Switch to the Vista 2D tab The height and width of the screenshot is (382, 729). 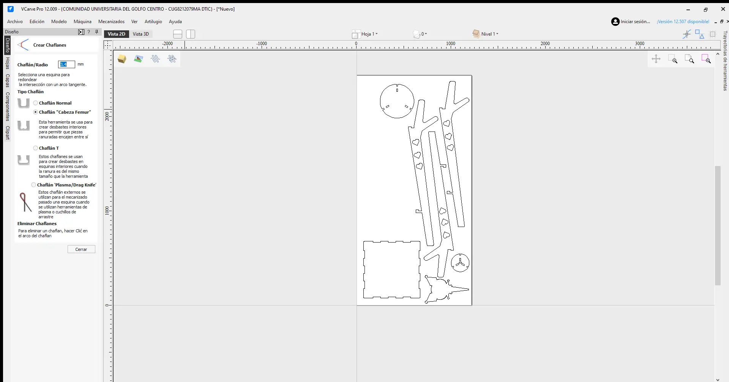(x=116, y=34)
